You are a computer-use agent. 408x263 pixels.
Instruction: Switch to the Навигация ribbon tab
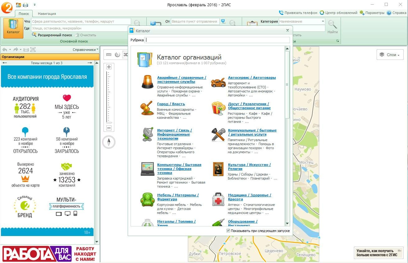click(x=47, y=14)
